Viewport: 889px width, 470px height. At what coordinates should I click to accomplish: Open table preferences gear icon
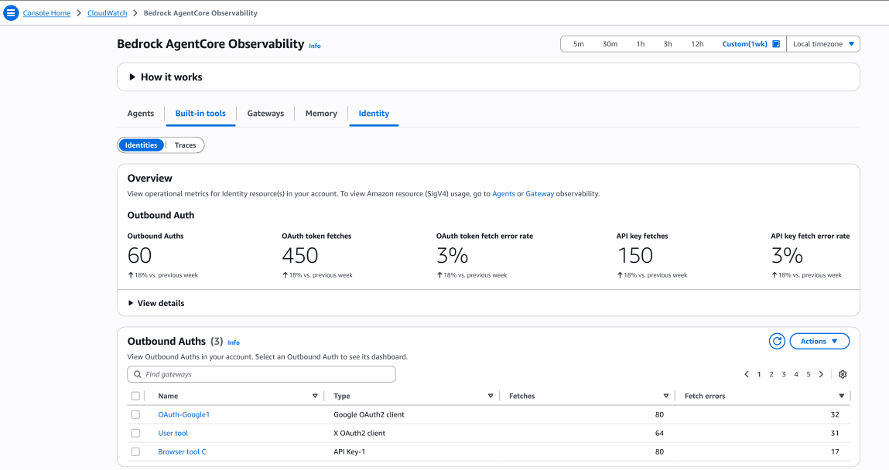(x=843, y=374)
